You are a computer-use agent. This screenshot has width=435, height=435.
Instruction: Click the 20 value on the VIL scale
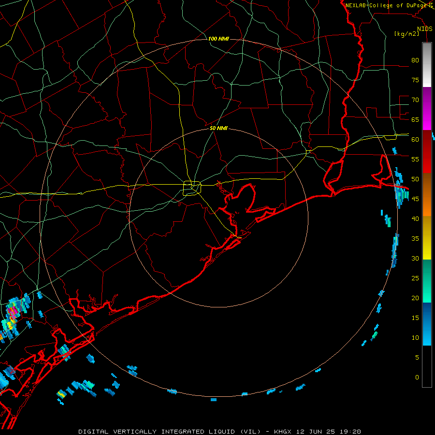[415, 298]
